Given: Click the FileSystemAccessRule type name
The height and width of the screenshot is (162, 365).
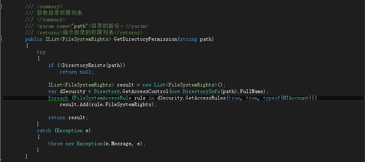Looking at the screenshot, I should [103, 98].
